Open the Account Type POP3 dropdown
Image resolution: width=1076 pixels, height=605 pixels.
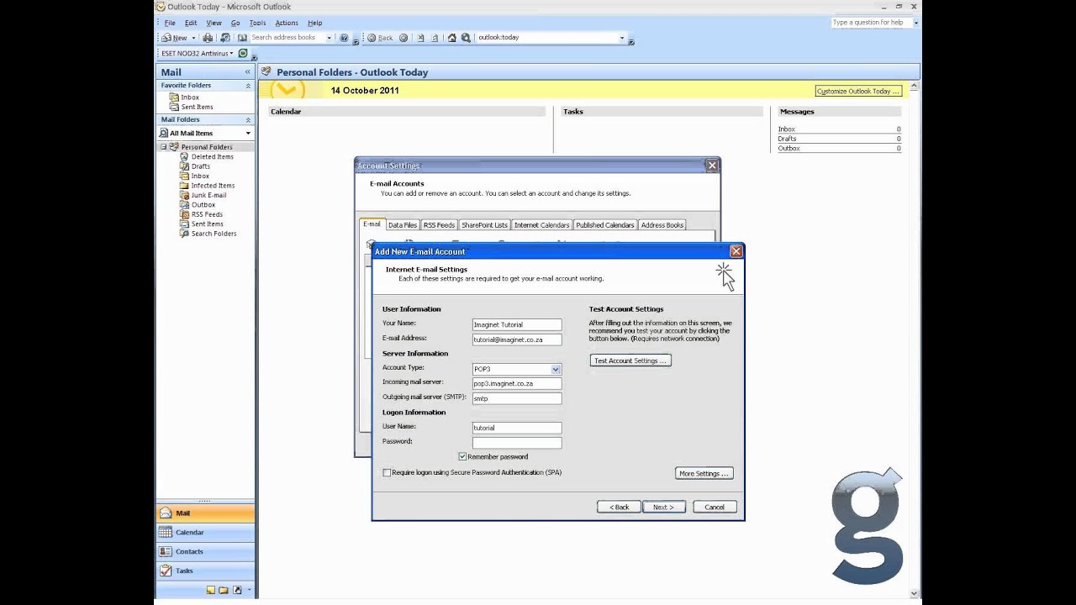[x=556, y=369]
